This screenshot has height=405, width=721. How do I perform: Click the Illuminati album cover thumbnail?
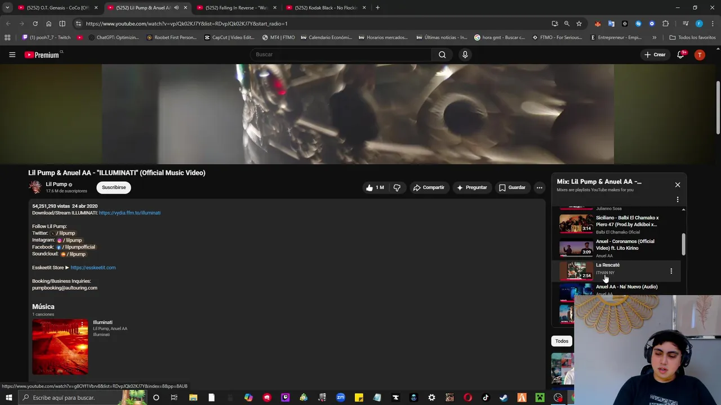(x=60, y=347)
